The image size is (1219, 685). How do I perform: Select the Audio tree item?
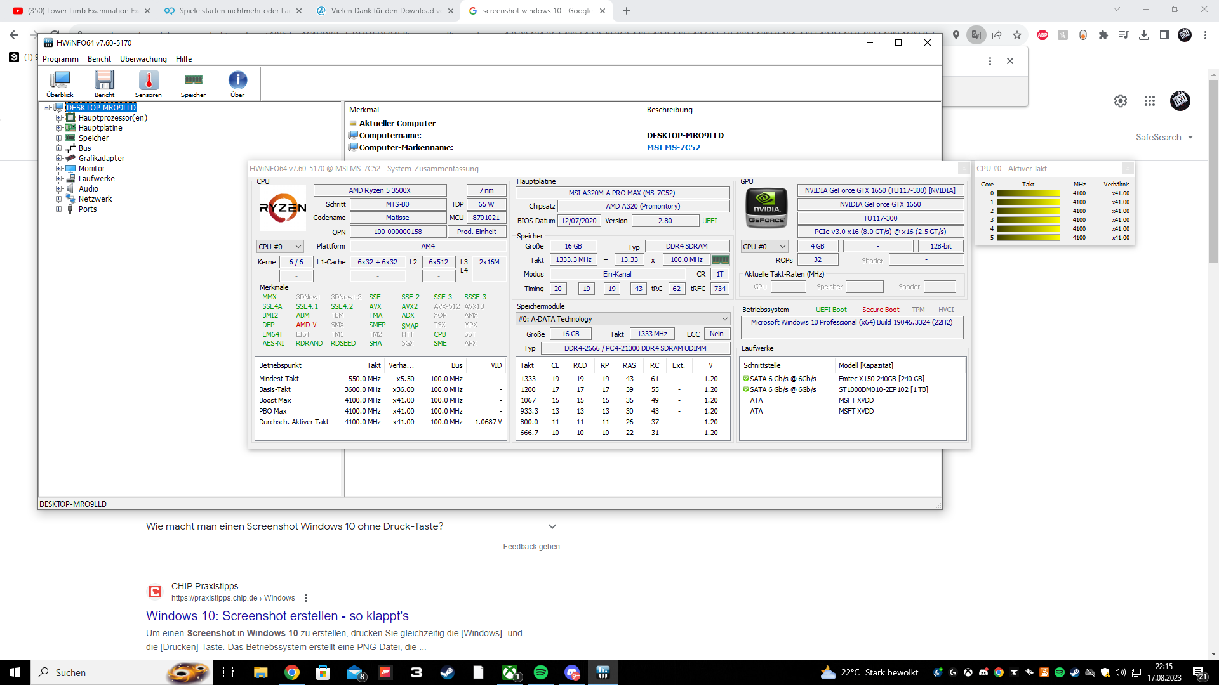(x=88, y=189)
